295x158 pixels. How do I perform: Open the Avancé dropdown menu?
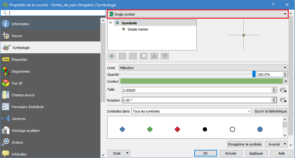pos(276,144)
